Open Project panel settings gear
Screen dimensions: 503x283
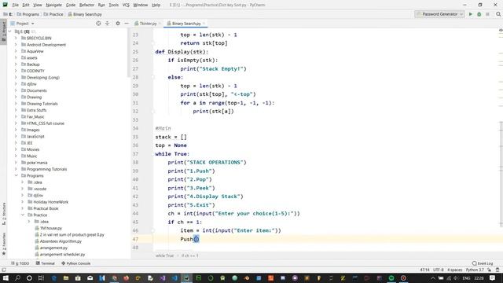click(118, 24)
